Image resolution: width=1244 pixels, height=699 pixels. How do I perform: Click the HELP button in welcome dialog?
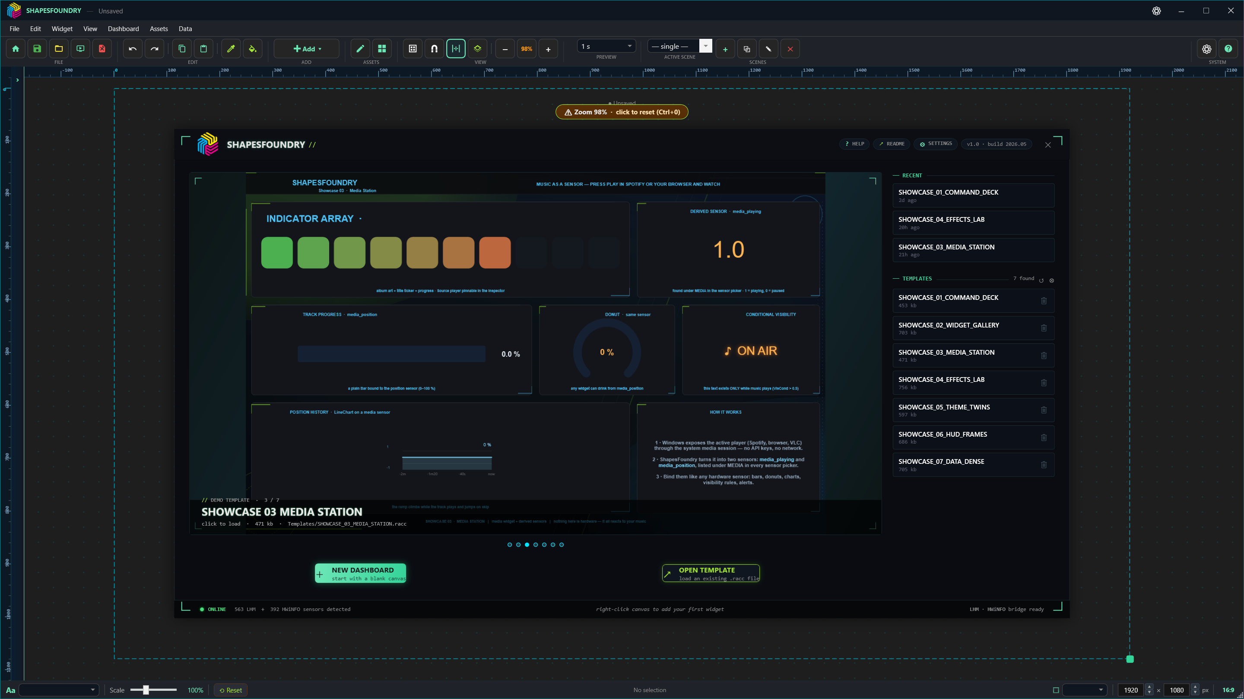pyautogui.click(x=854, y=144)
